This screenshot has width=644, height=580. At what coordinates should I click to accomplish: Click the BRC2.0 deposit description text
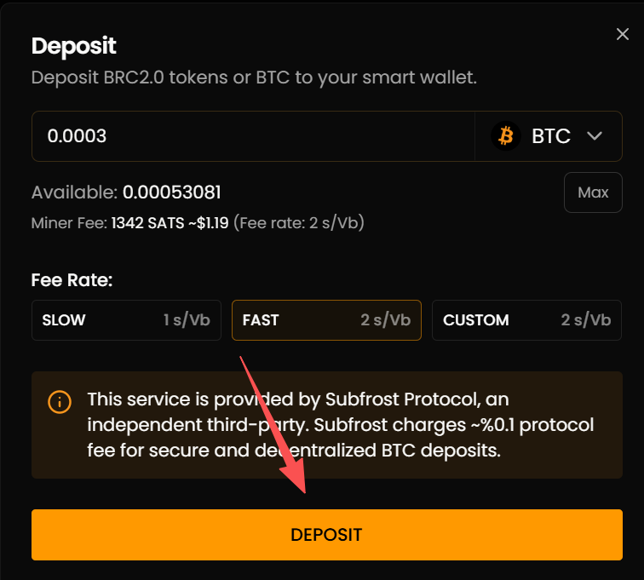[x=254, y=78]
